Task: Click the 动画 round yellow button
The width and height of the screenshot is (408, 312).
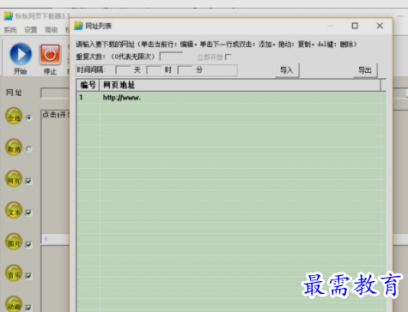Action: [14, 304]
